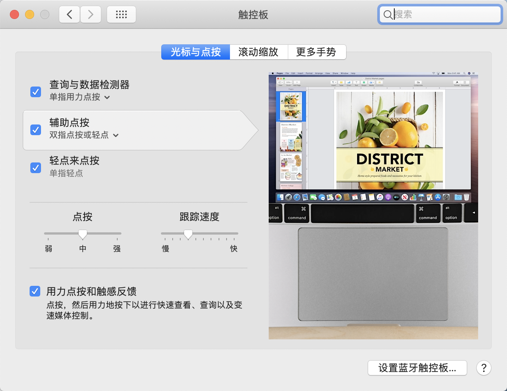Show all preferences via grid icon
The width and height of the screenshot is (507, 391).
[x=121, y=15]
